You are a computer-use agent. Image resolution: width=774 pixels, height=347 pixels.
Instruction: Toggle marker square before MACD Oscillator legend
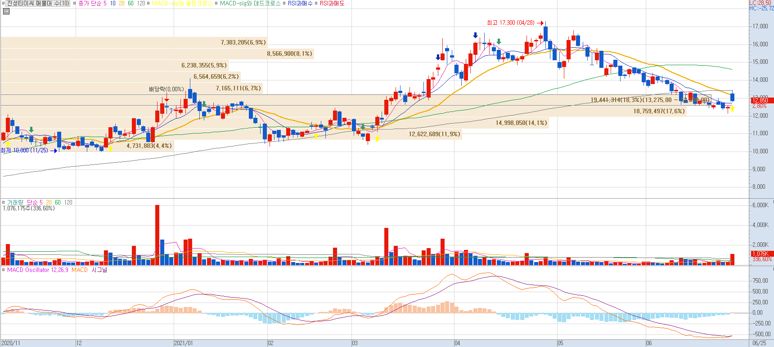pos(4,270)
